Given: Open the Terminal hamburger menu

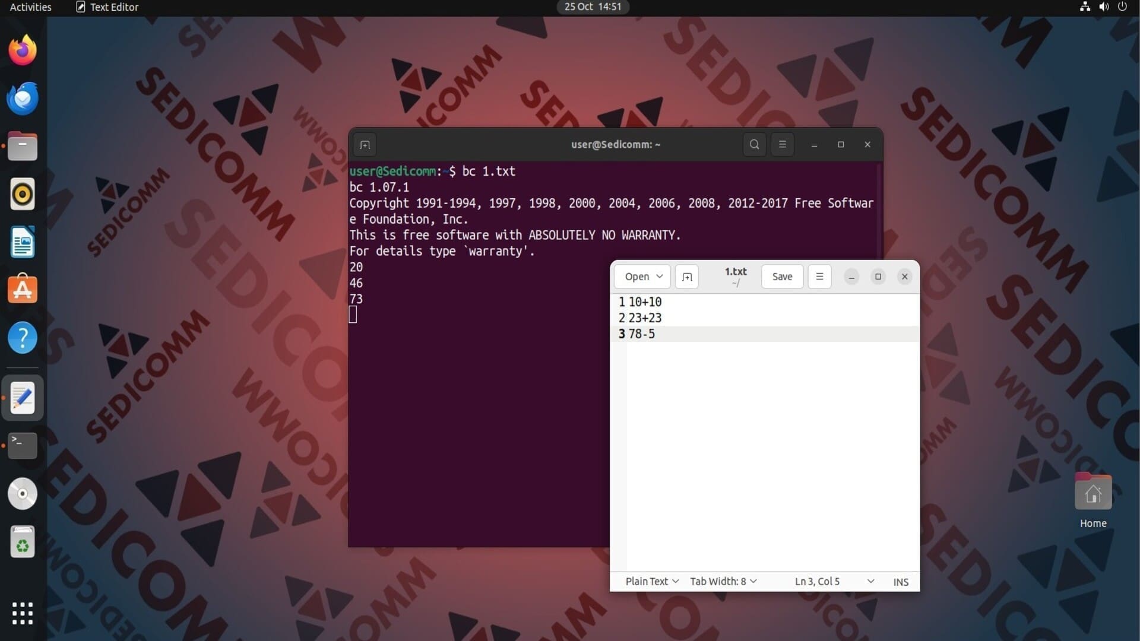Looking at the screenshot, I should coord(782,144).
